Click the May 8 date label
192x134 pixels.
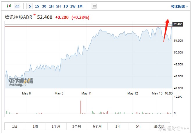click(59, 94)
